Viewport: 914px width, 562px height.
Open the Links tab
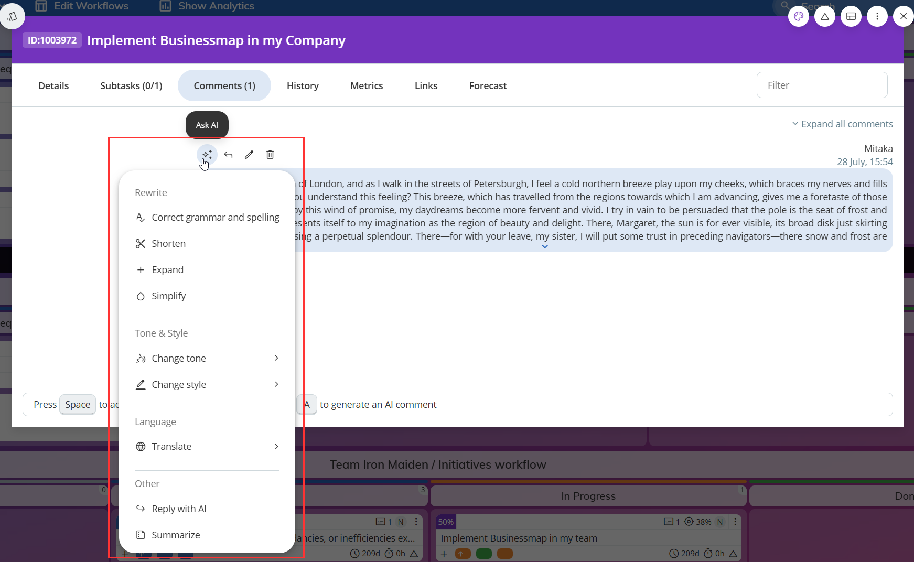pos(426,85)
